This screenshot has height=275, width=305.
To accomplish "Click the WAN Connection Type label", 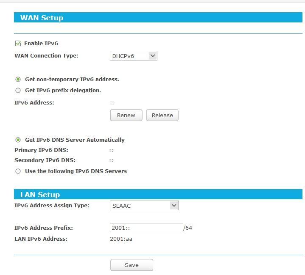I will [x=46, y=55].
